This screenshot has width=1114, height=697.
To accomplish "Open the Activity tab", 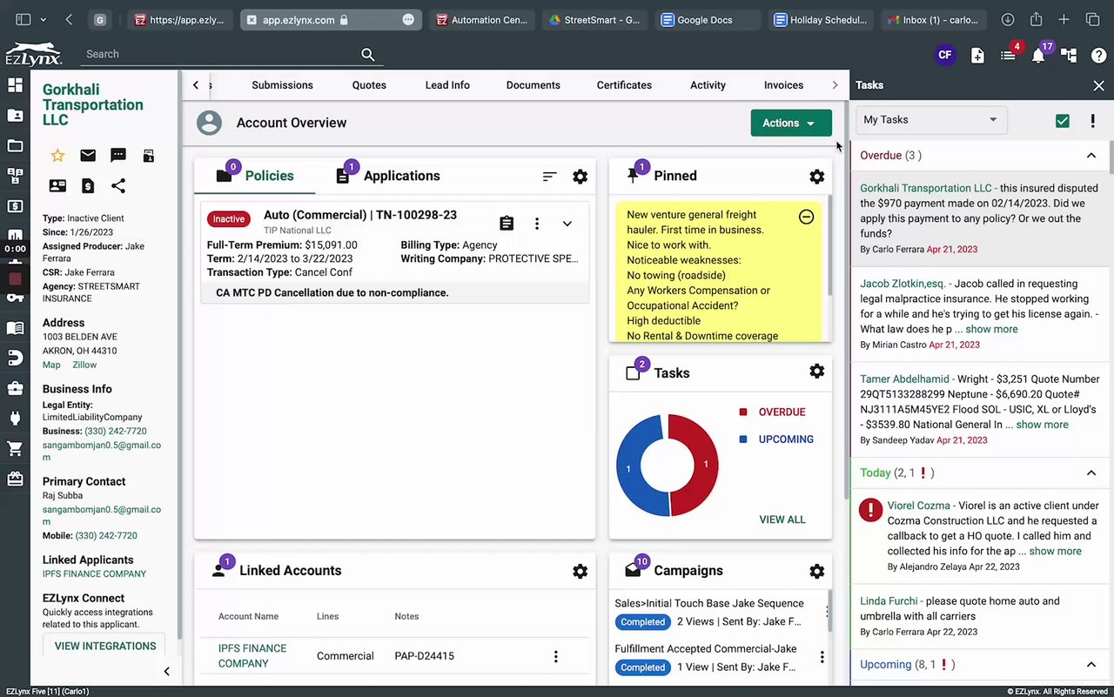I will pyautogui.click(x=708, y=85).
